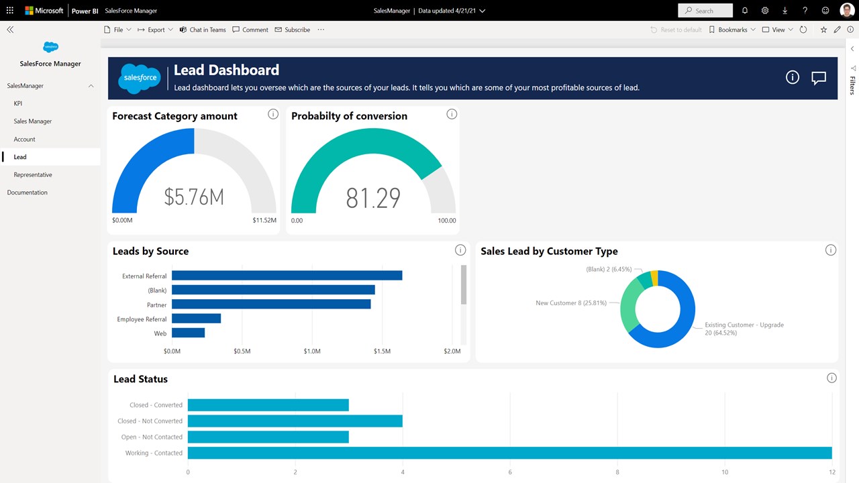Image resolution: width=859 pixels, height=483 pixels.
Task: Click the Closed - Converted bar
Action: pos(268,405)
